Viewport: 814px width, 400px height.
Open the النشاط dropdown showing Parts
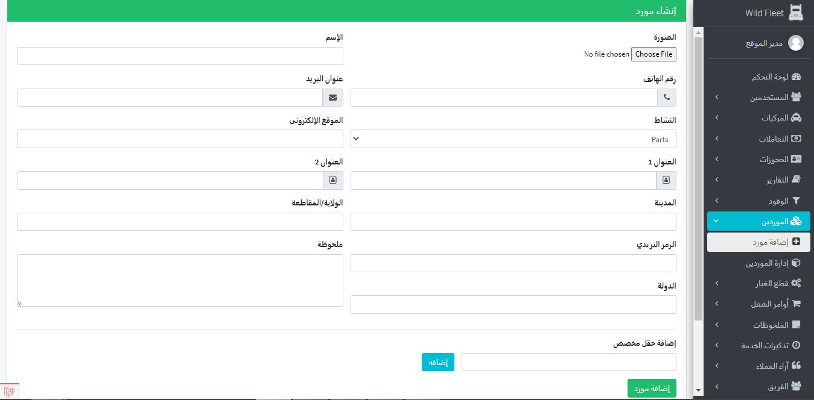click(513, 139)
